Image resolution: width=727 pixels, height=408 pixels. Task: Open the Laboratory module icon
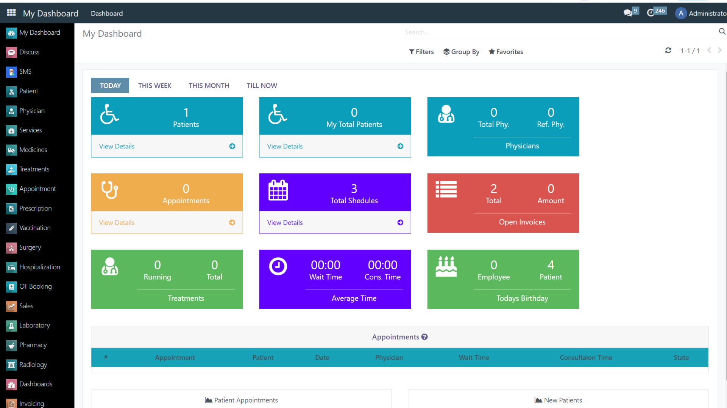(x=11, y=326)
